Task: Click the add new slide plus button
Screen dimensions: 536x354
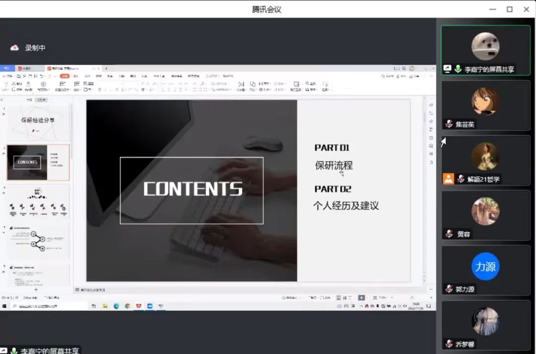Action: click(36, 289)
